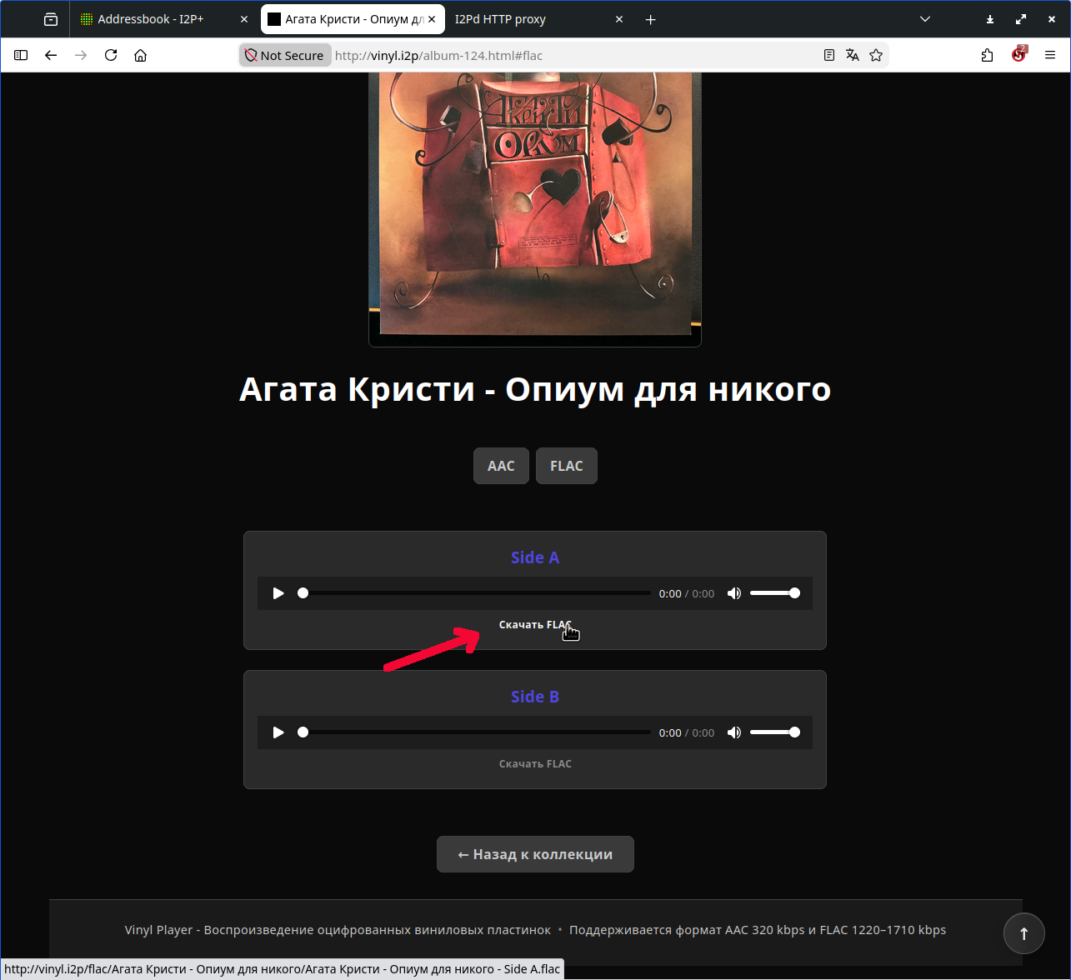Open the browser hamburger menu
The height and width of the screenshot is (980, 1071).
[x=1050, y=55]
